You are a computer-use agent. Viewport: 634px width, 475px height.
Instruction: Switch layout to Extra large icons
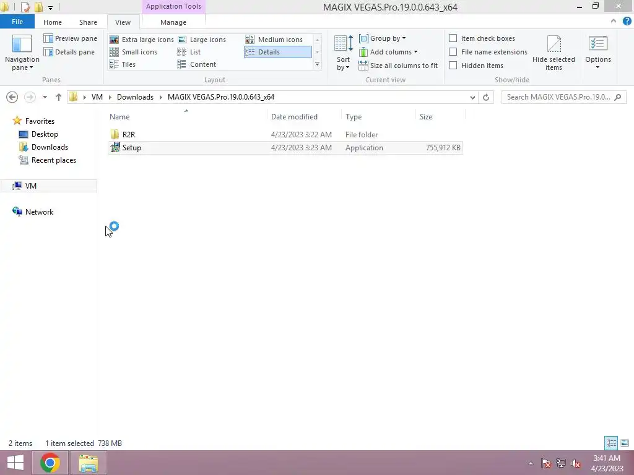click(142, 40)
